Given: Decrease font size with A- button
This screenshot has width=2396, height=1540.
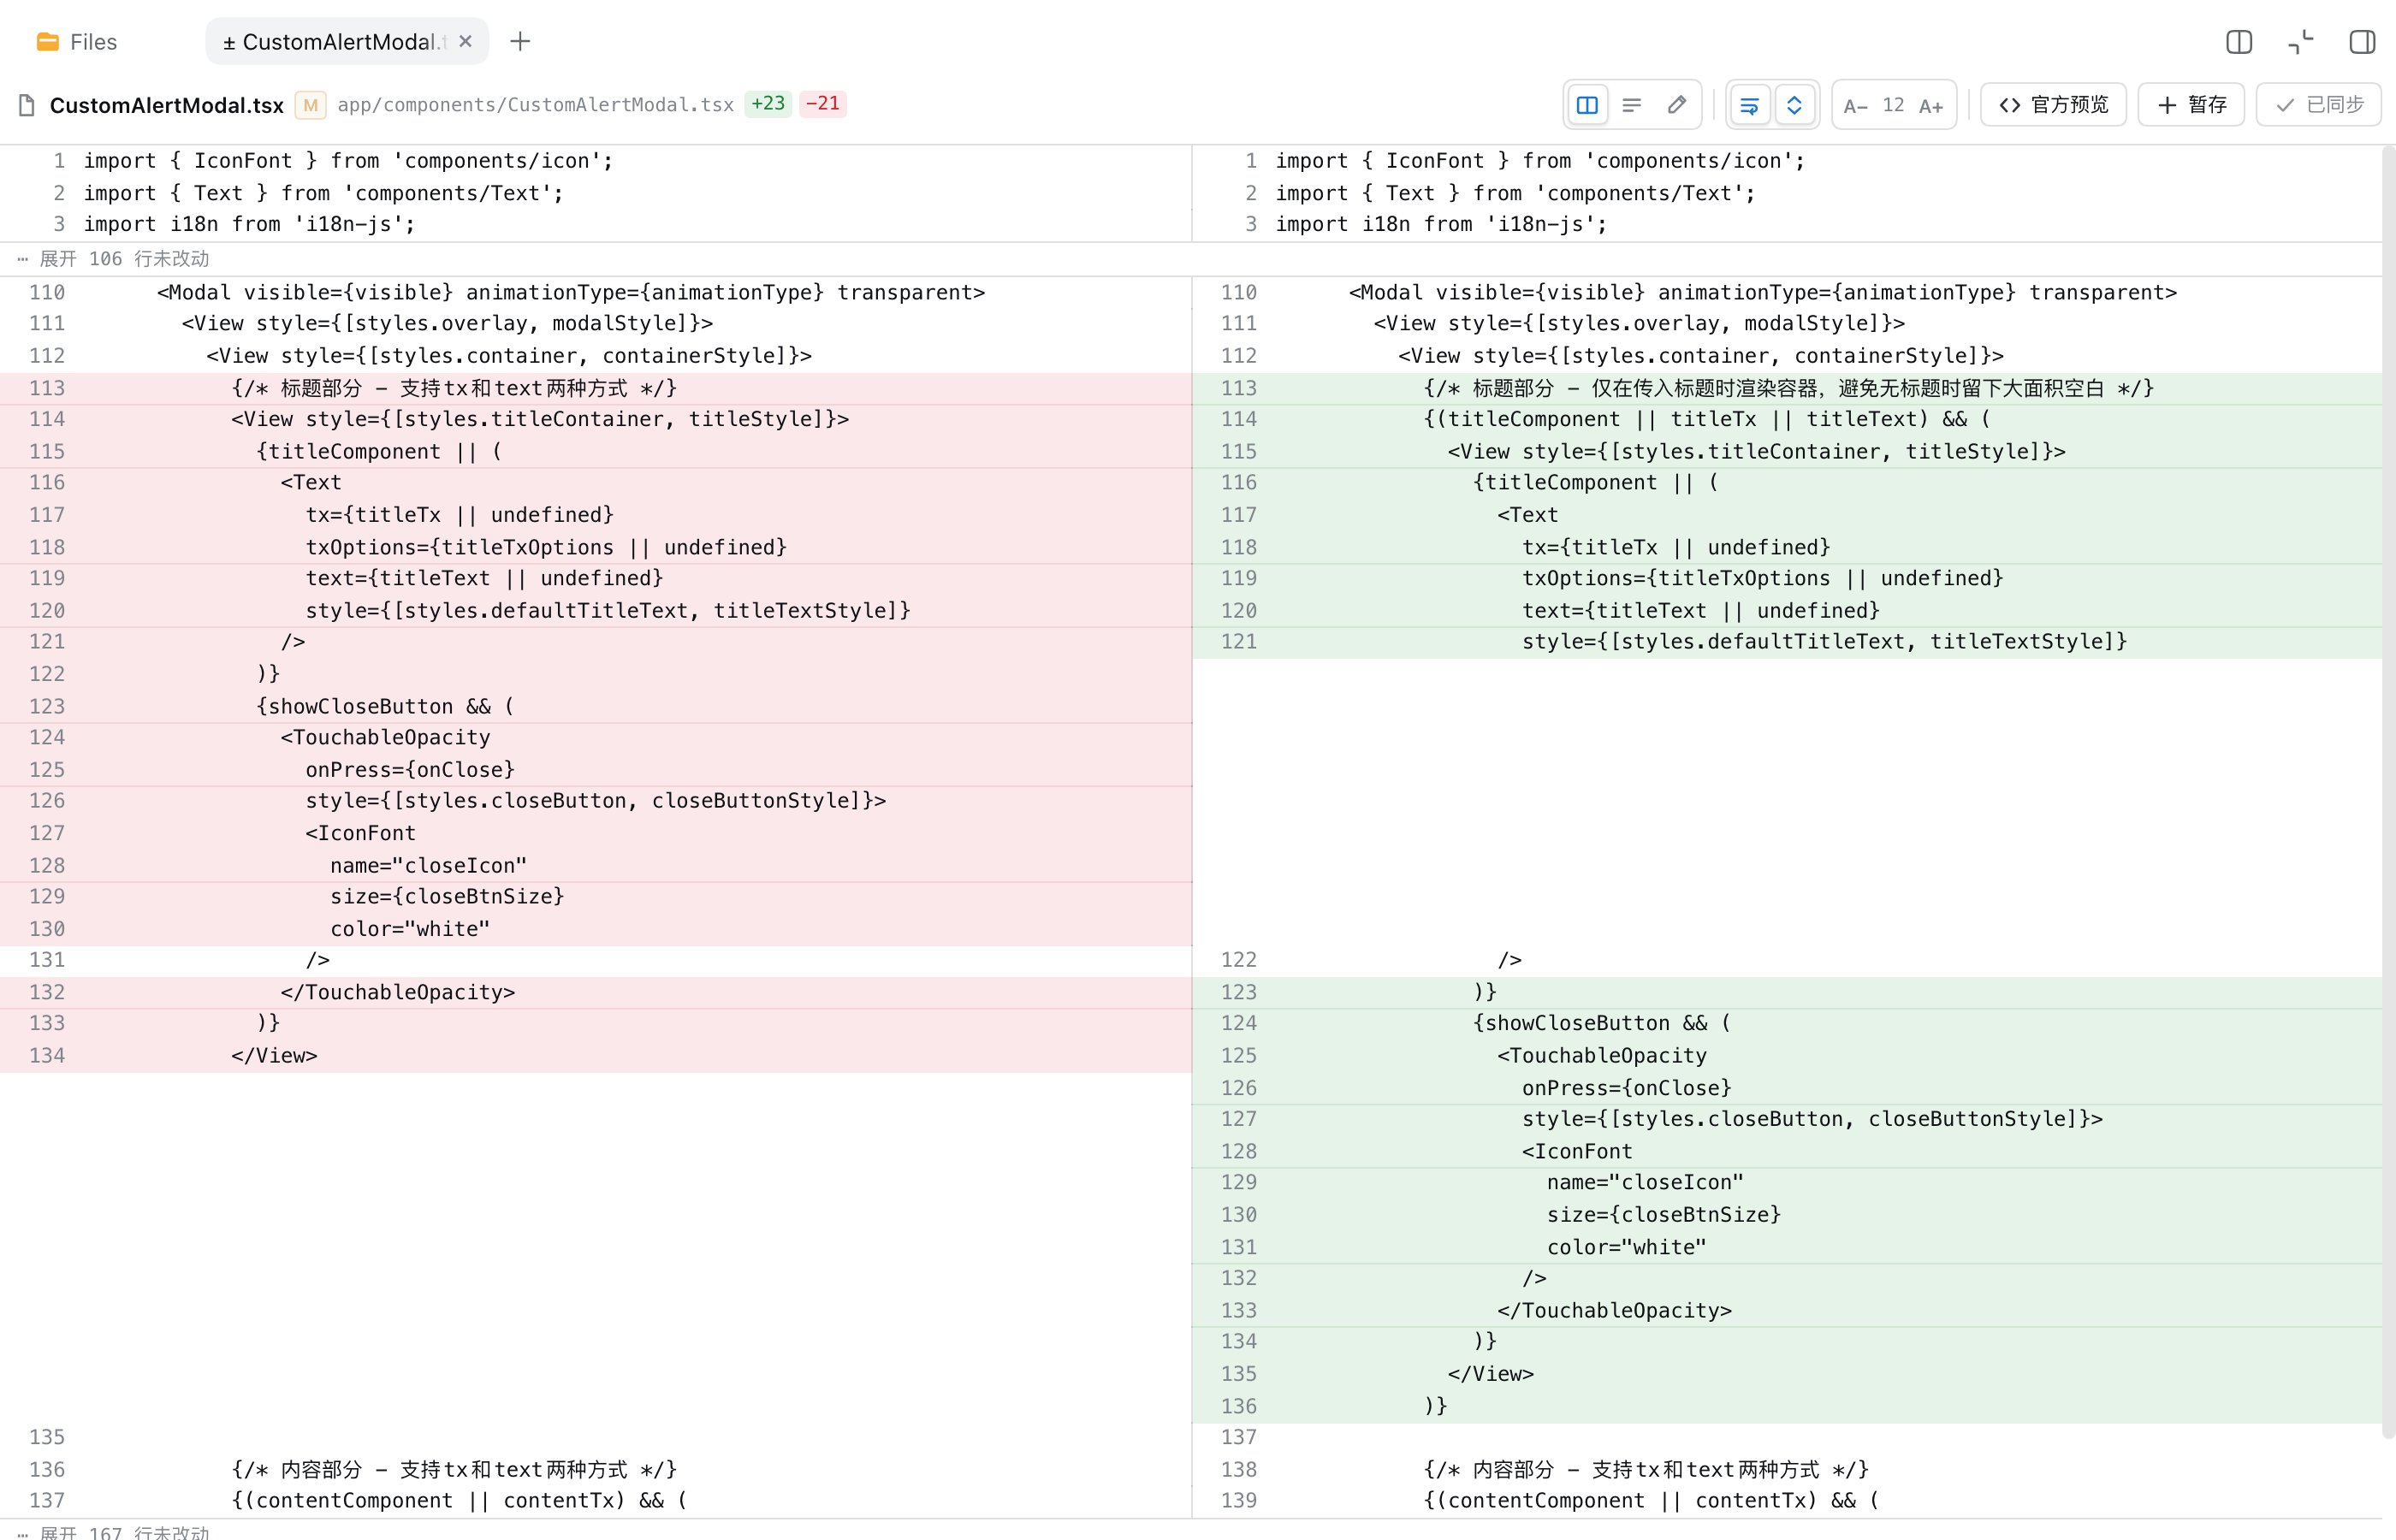Looking at the screenshot, I should [1855, 106].
